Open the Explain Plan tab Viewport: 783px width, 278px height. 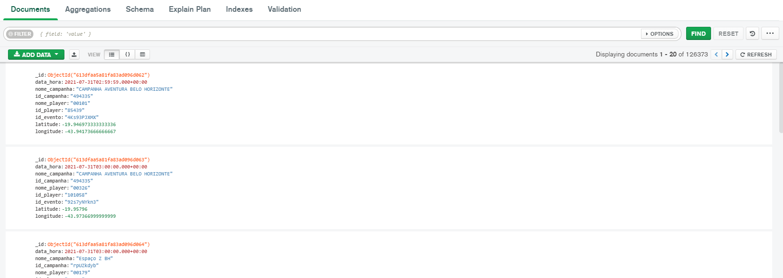coord(190,9)
